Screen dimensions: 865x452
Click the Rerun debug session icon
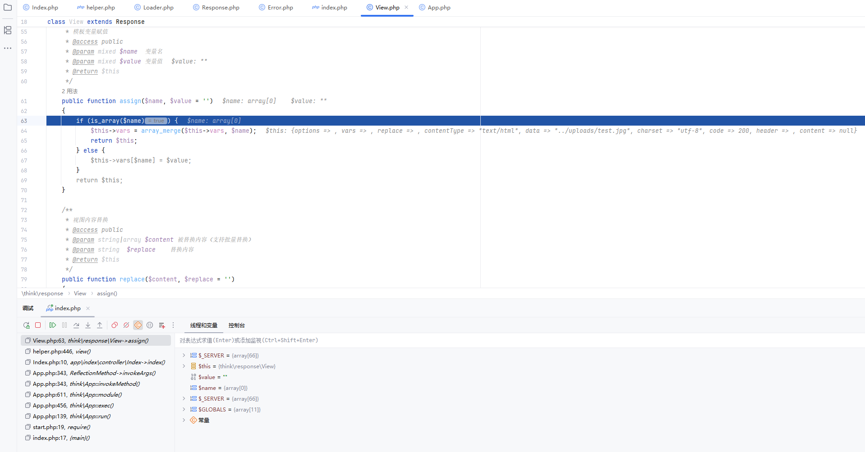tap(26, 325)
